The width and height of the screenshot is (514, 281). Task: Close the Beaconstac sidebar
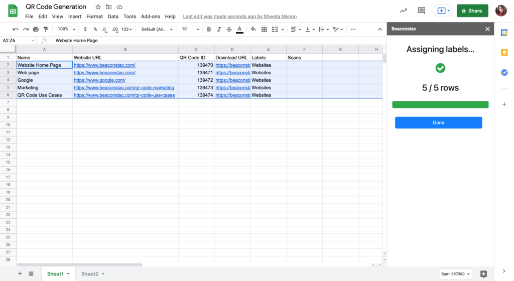487,29
